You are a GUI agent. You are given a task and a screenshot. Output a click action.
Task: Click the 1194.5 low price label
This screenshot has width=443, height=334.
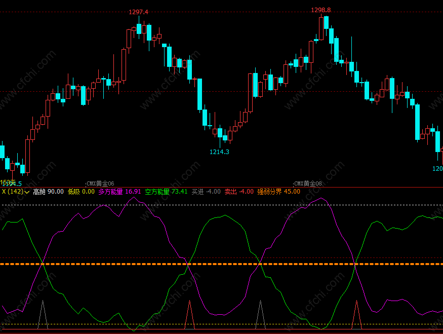[x=11, y=184]
